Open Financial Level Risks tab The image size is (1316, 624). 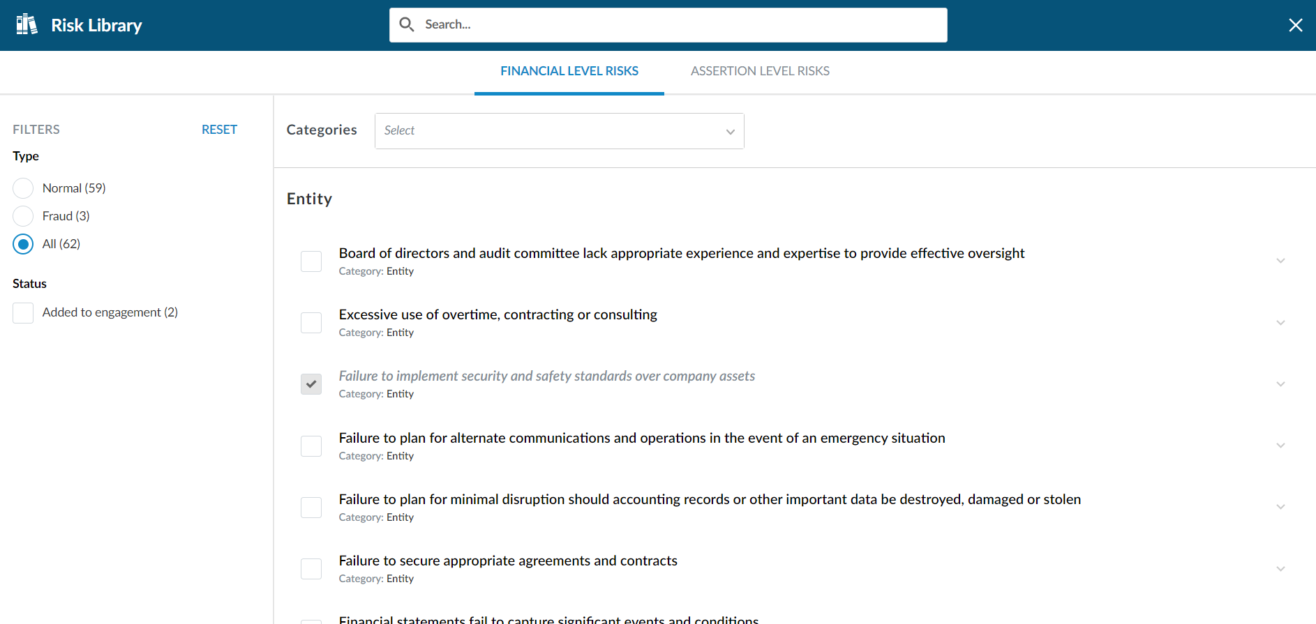[569, 71]
